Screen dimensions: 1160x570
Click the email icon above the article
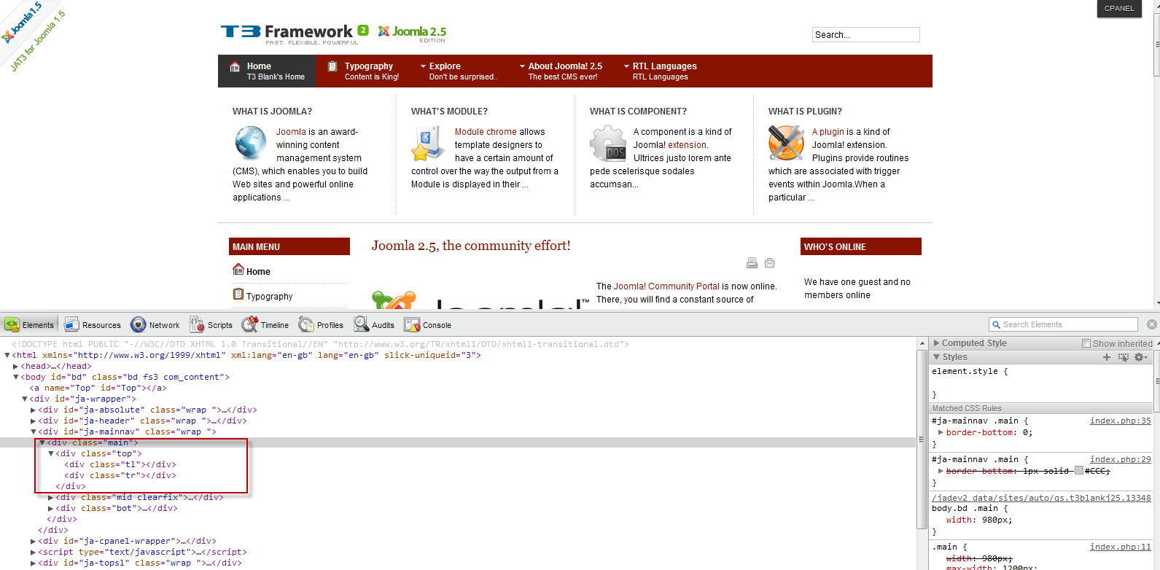[769, 263]
